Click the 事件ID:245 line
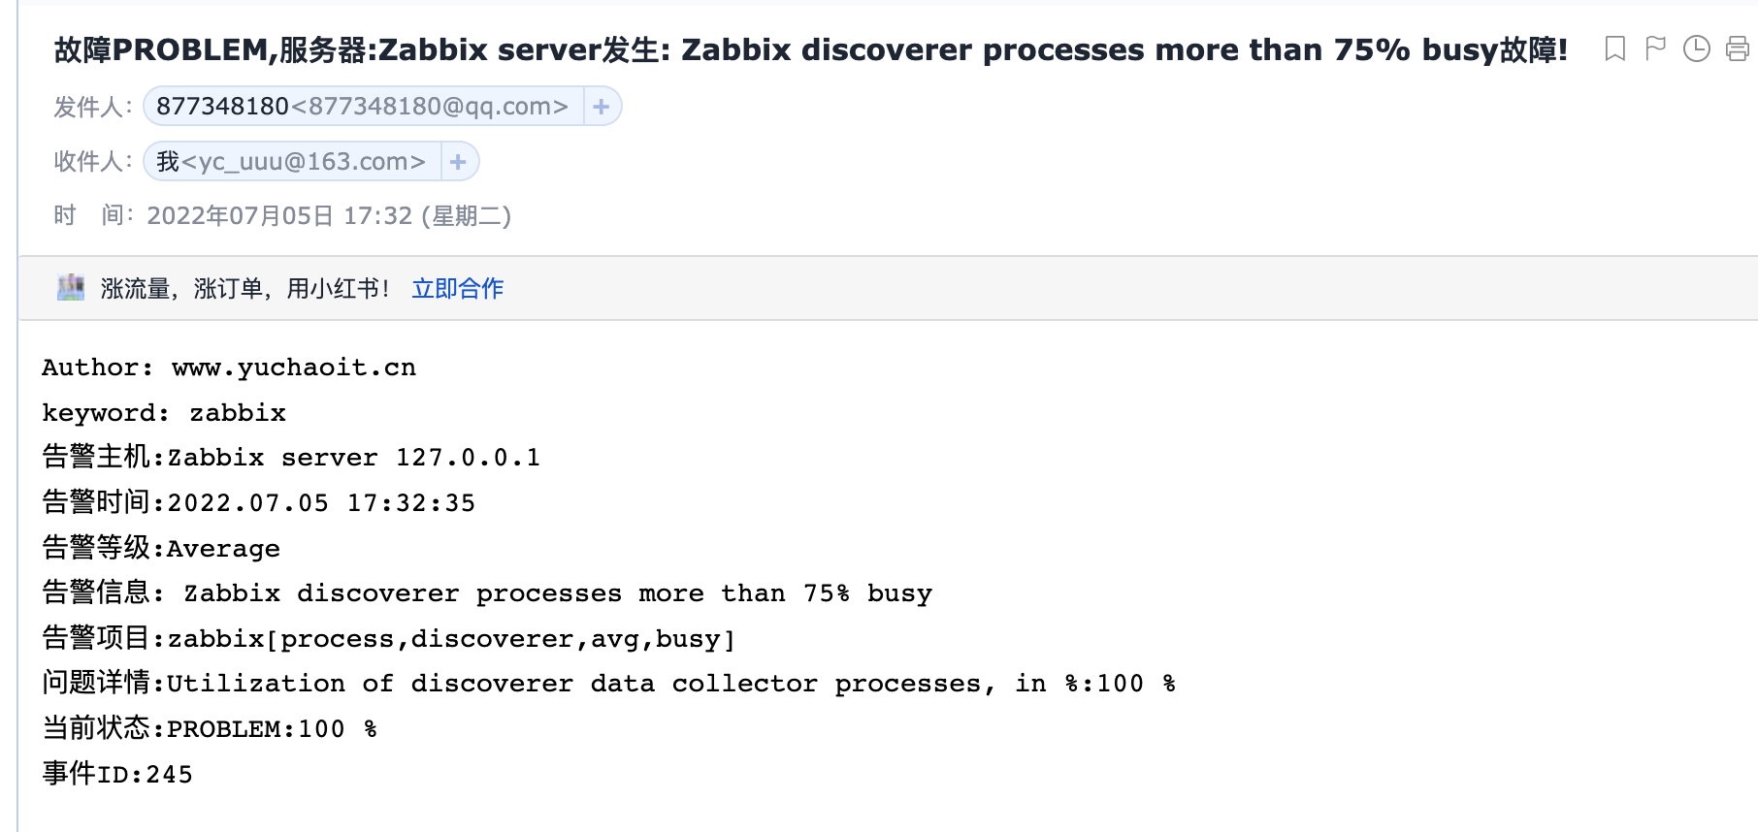The width and height of the screenshot is (1758, 832). coord(117,774)
